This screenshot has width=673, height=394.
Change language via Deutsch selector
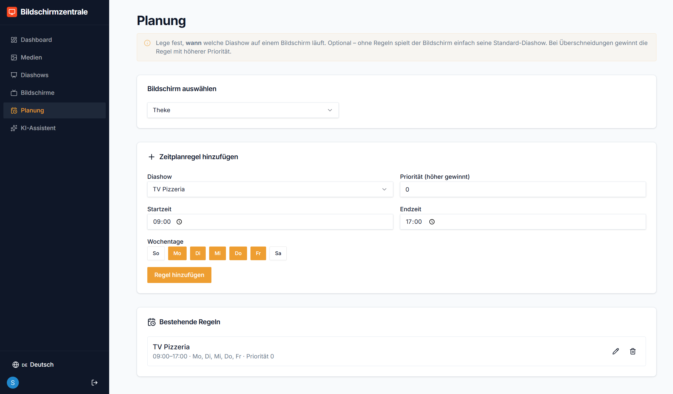(x=33, y=365)
